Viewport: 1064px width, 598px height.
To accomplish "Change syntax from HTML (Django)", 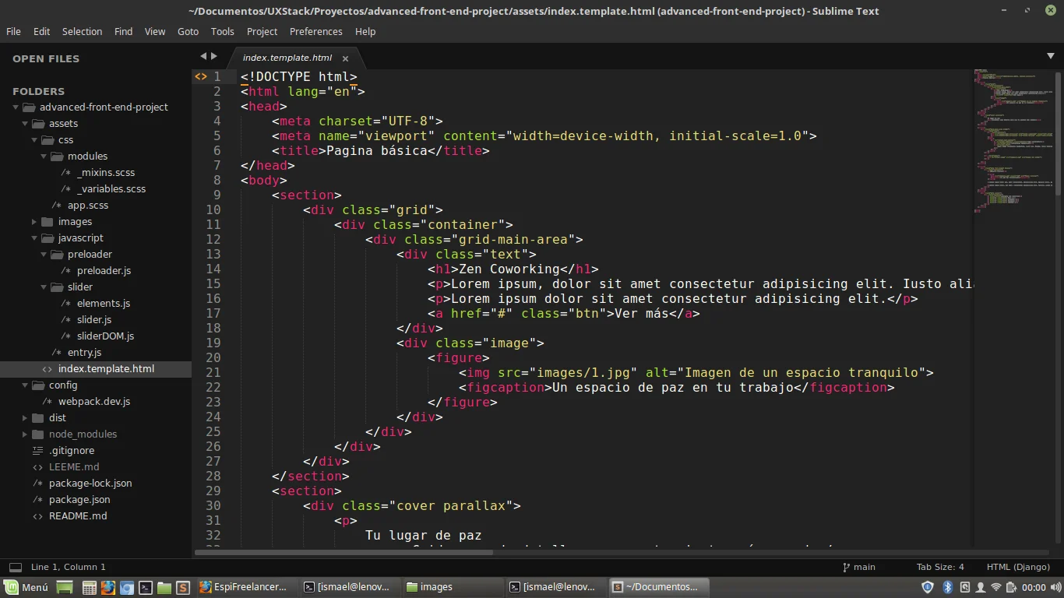I will (1017, 568).
